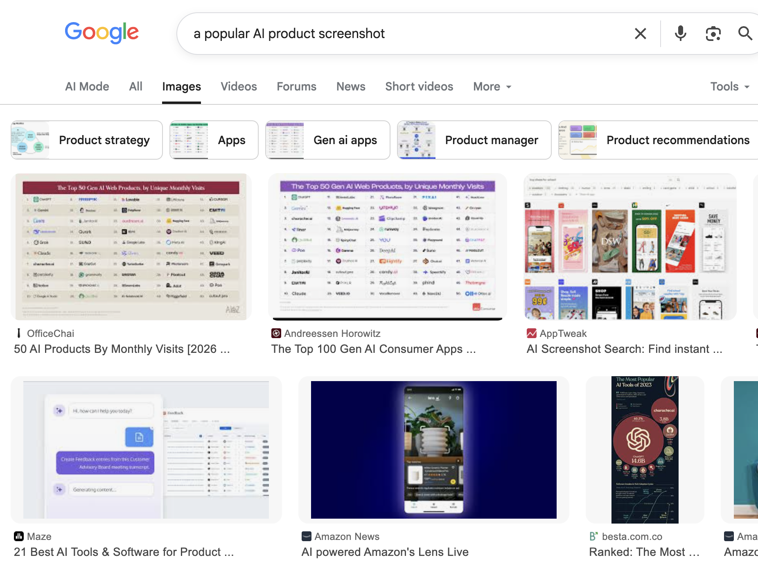Image resolution: width=758 pixels, height=569 pixels.
Task: Click the OfficeChai source name
Action: pos(51,333)
